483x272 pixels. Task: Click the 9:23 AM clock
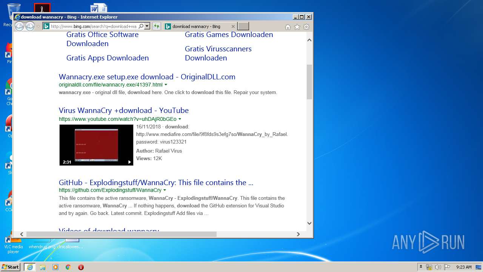(464, 267)
